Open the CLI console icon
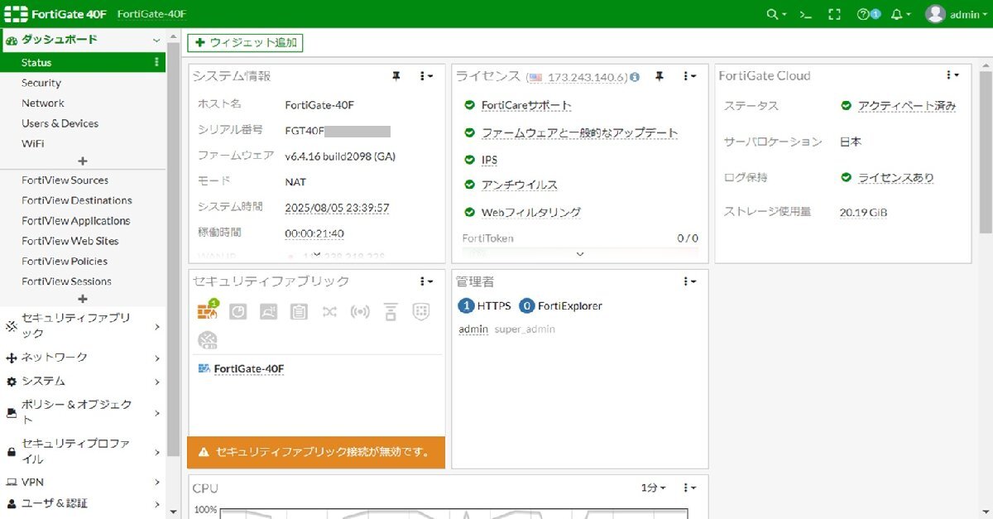993x519 pixels. click(804, 14)
